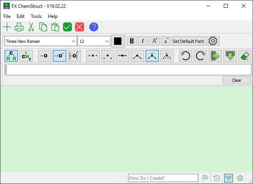
Task: Toggle the CH2 condensed structure mode
Action: [x=26, y=56]
